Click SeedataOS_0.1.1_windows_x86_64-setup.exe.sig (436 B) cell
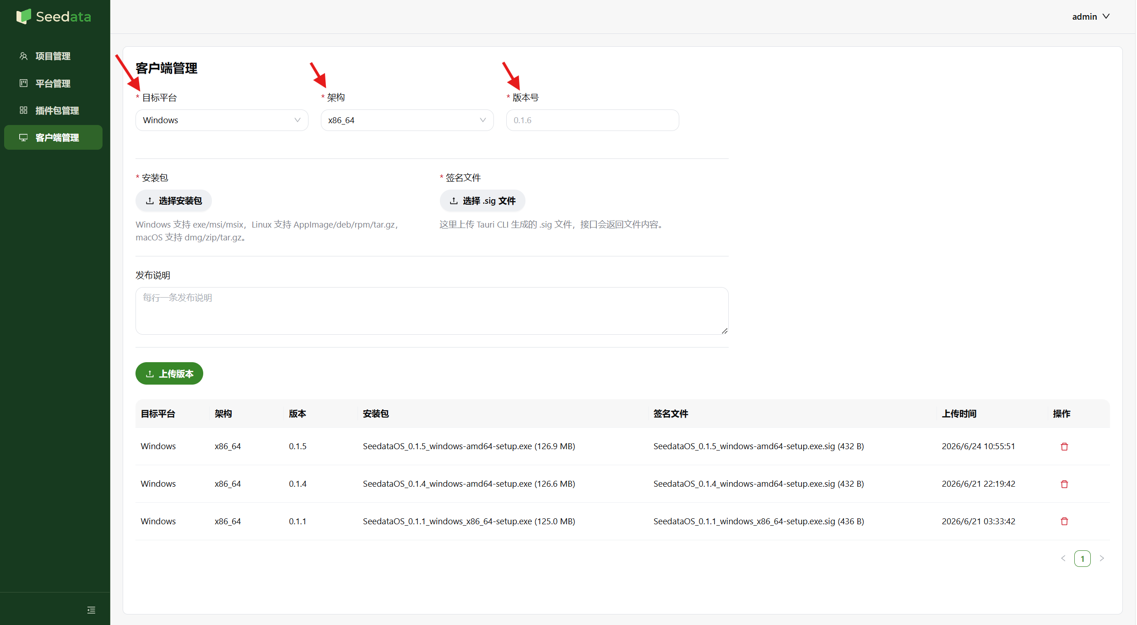The image size is (1137, 625). (758, 521)
